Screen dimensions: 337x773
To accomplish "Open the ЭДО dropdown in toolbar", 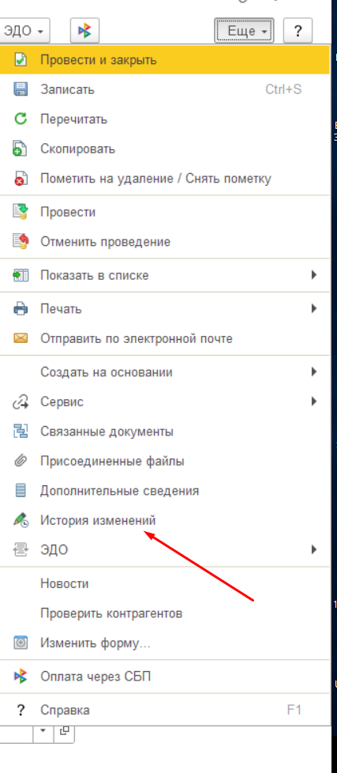I will (x=24, y=31).
